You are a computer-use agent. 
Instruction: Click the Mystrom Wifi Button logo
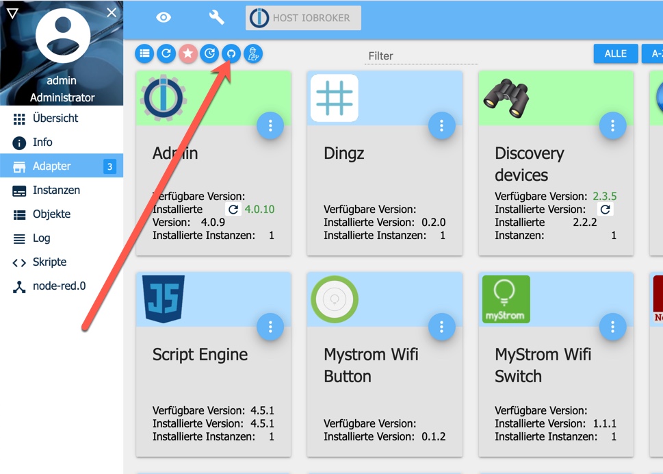pos(335,299)
